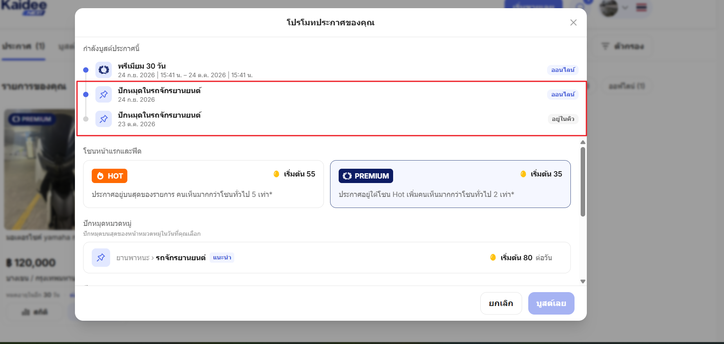Click the orange HOT flame badge
This screenshot has width=724, height=344.
tap(109, 176)
